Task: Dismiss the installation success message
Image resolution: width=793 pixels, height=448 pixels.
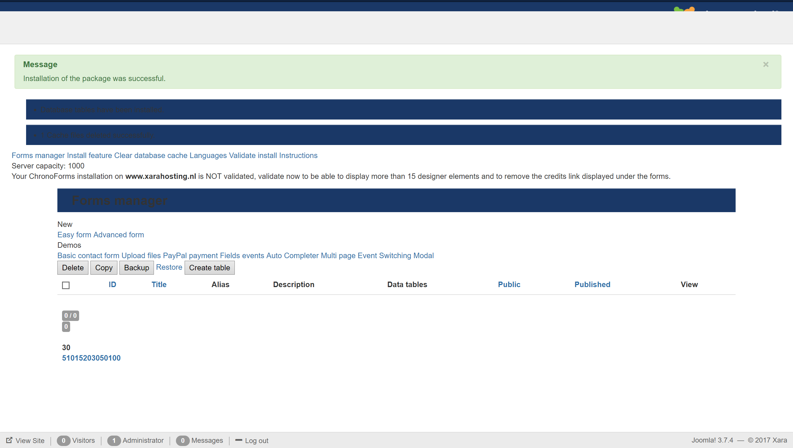Action: point(765,65)
